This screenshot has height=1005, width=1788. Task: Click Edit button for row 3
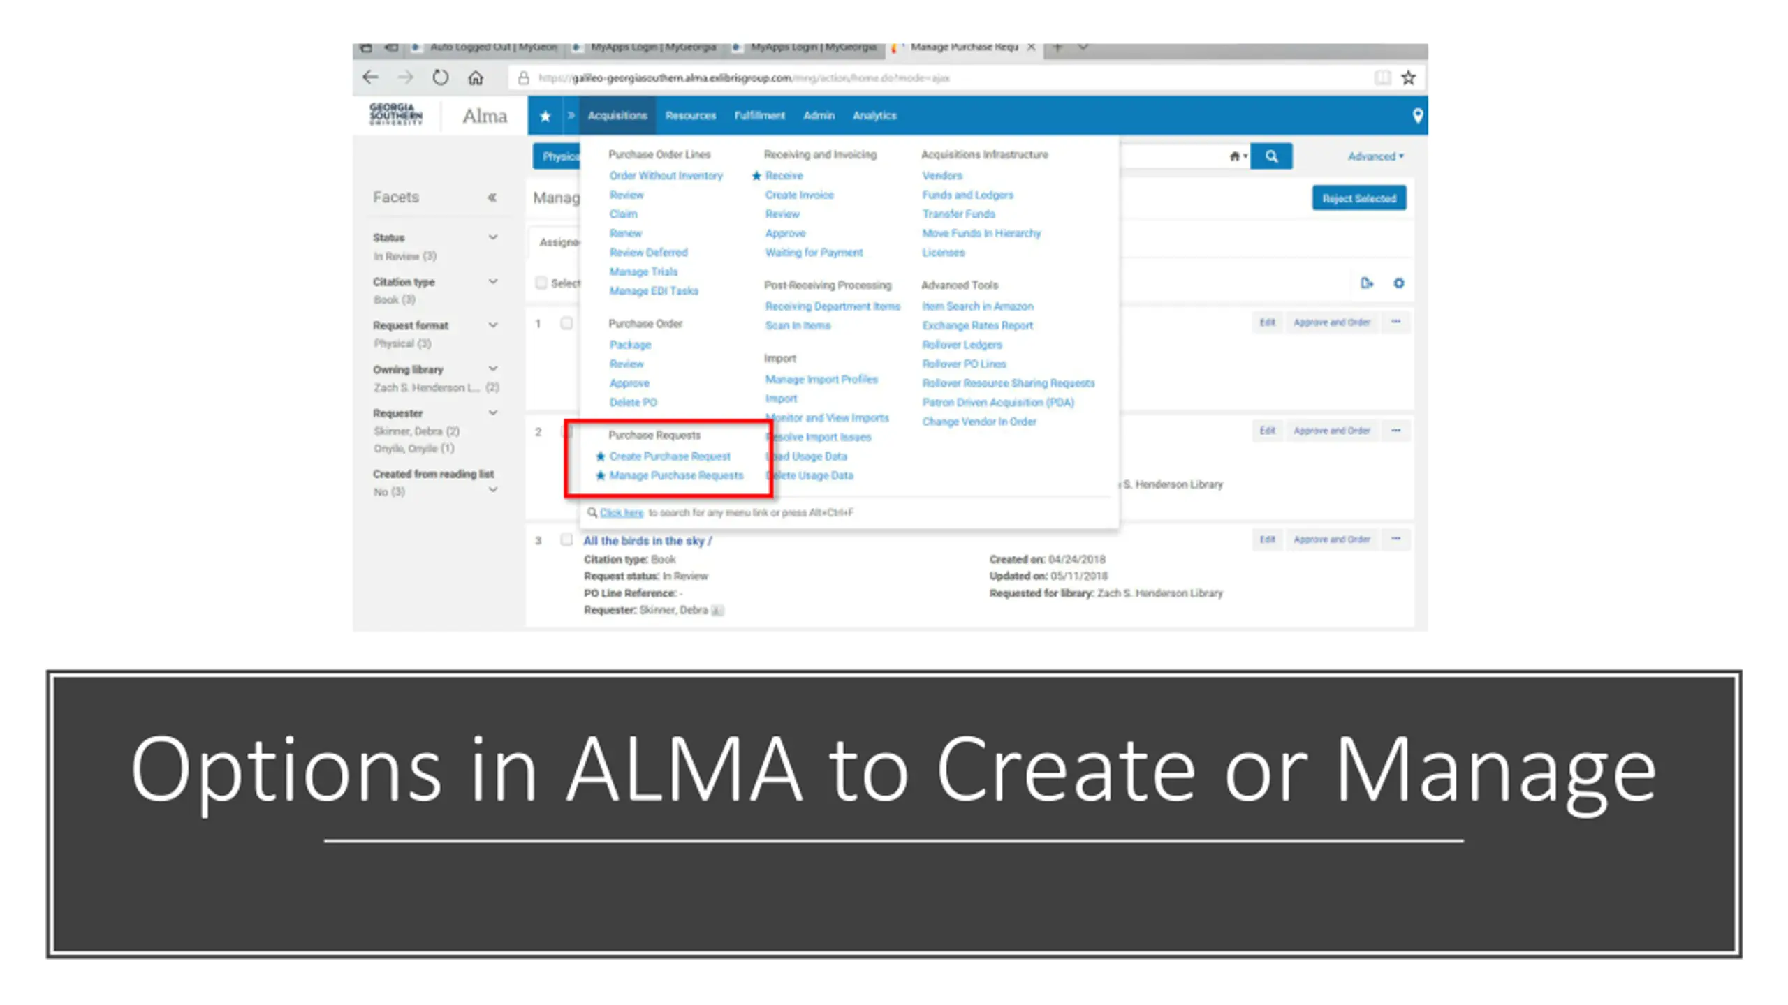point(1267,539)
